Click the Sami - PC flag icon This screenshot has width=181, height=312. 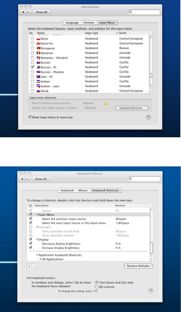click(x=38, y=77)
